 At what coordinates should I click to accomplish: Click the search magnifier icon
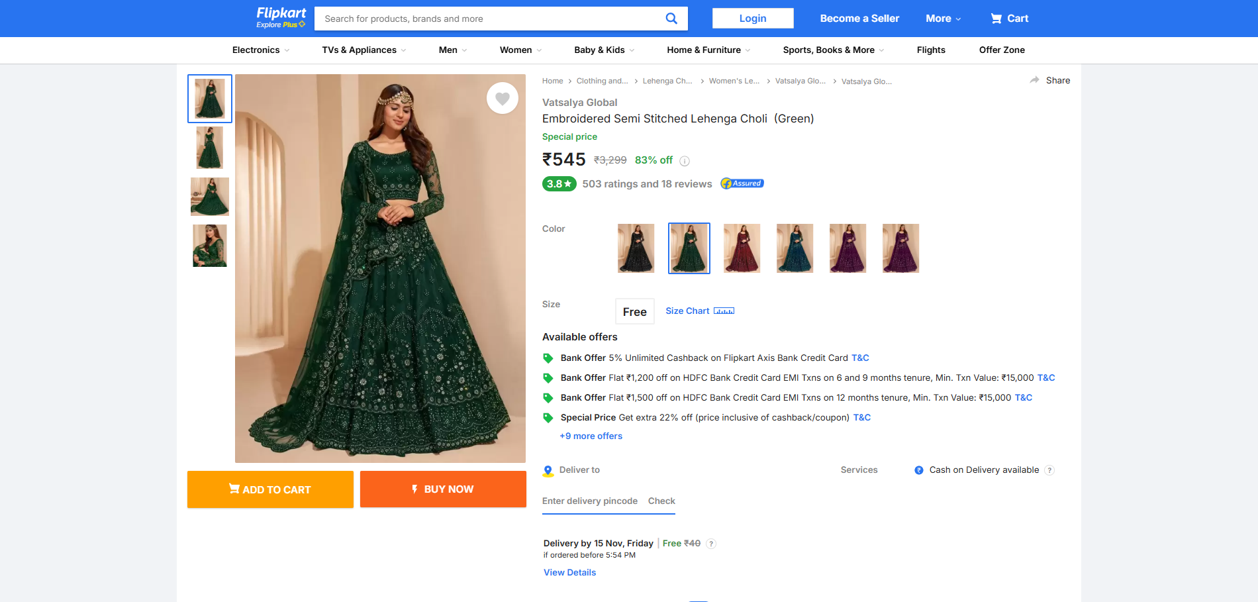(x=671, y=19)
